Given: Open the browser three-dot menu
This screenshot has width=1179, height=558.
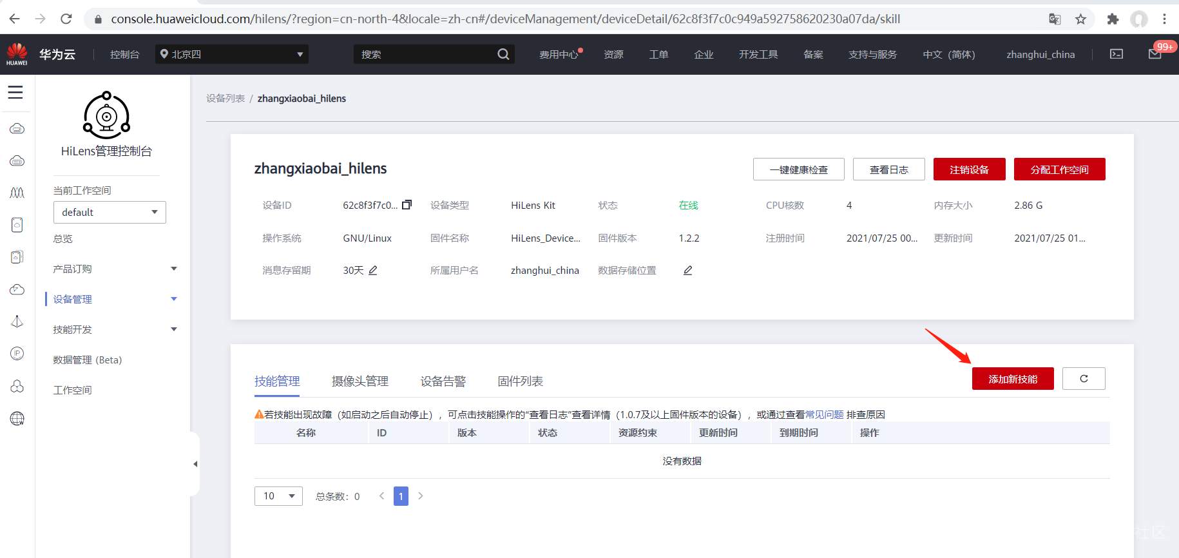Looking at the screenshot, I should point(1164,19).
